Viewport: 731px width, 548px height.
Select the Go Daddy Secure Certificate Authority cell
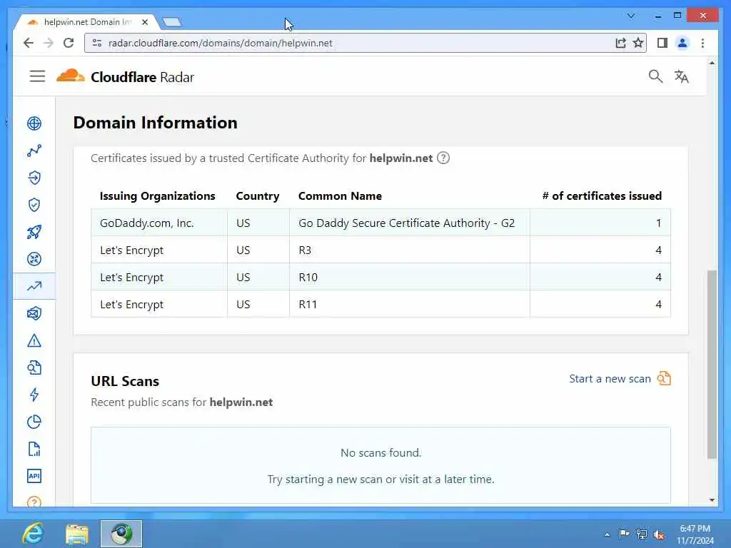coord(409,223)
